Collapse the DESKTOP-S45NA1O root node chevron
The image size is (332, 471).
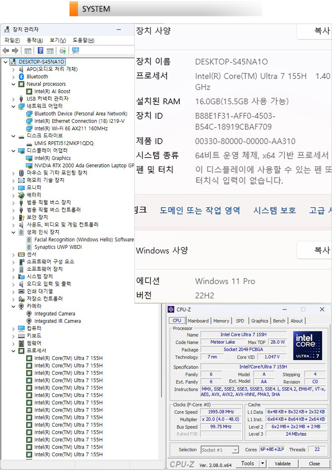click(x=5, y=62)
